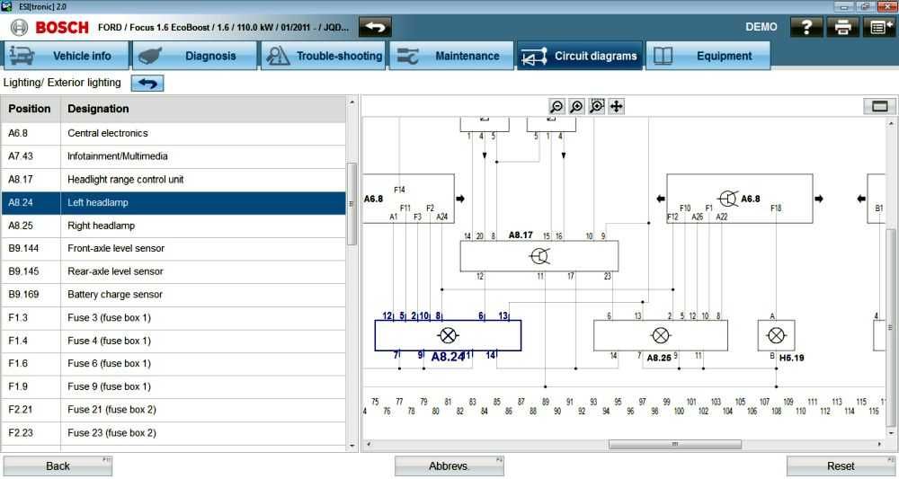Viewport: 899px width, 479px height.
Task: Click the Abbrevs. button
Action: point(449,466)
